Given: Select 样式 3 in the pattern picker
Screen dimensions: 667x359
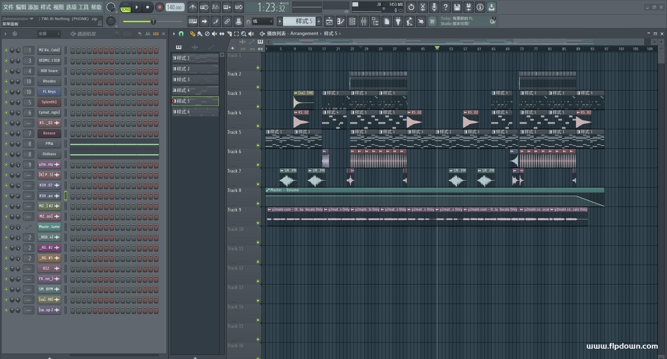Looking at the screenshot, I should click(195, 80).
